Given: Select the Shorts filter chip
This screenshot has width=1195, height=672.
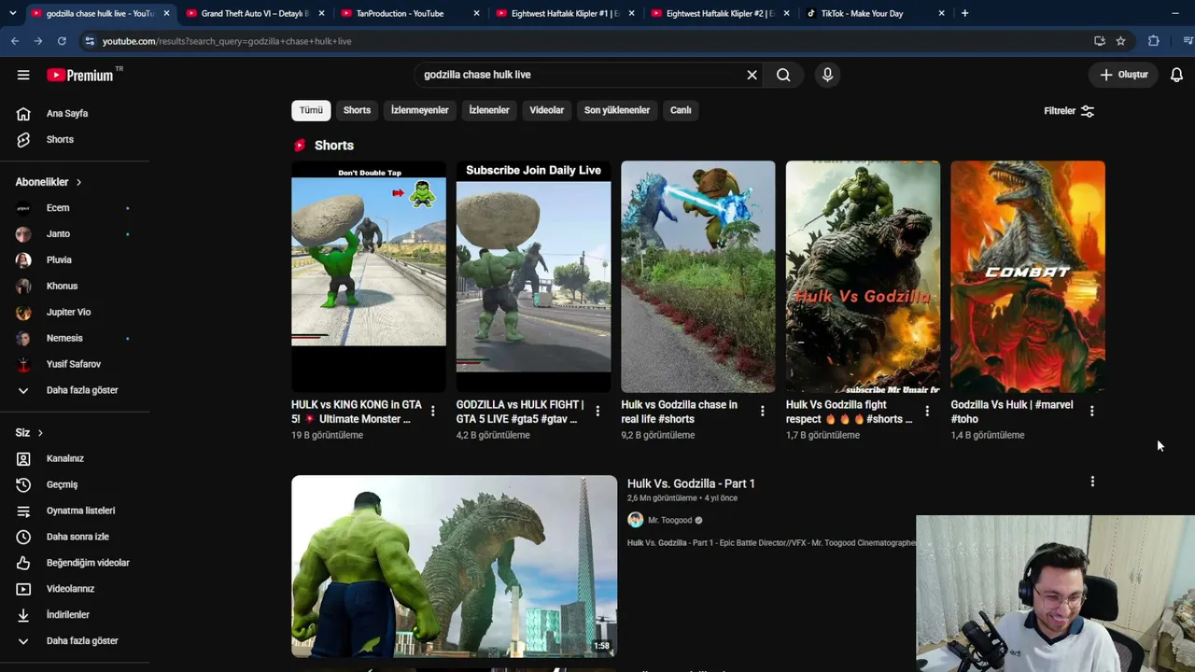Looking at the screenshot, I should 357,110.
